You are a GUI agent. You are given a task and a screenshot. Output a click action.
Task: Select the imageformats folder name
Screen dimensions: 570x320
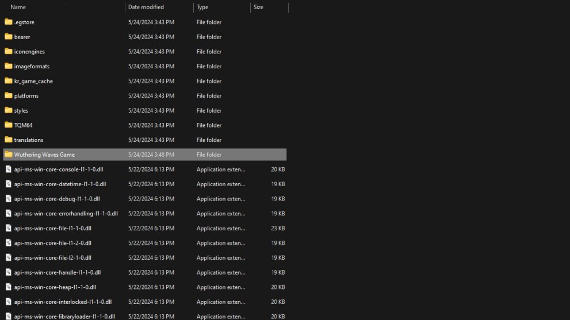tap(32, 67)
